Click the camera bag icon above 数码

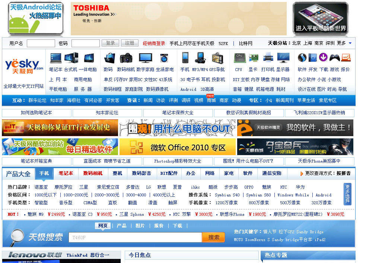(x=110, y=58)
